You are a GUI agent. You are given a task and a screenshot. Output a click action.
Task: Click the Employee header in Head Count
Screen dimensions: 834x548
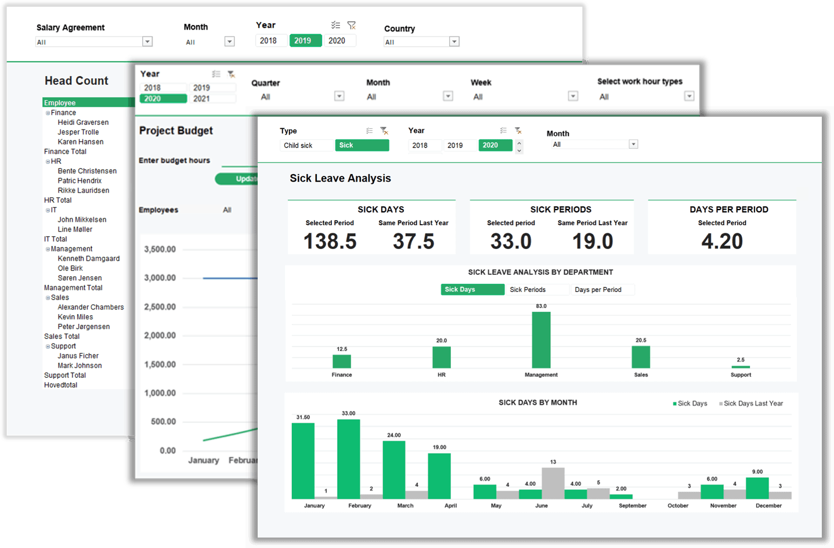point(89,103)
